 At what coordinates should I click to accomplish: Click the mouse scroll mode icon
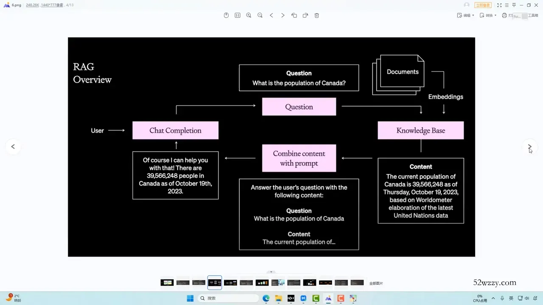tap(226, 15)
